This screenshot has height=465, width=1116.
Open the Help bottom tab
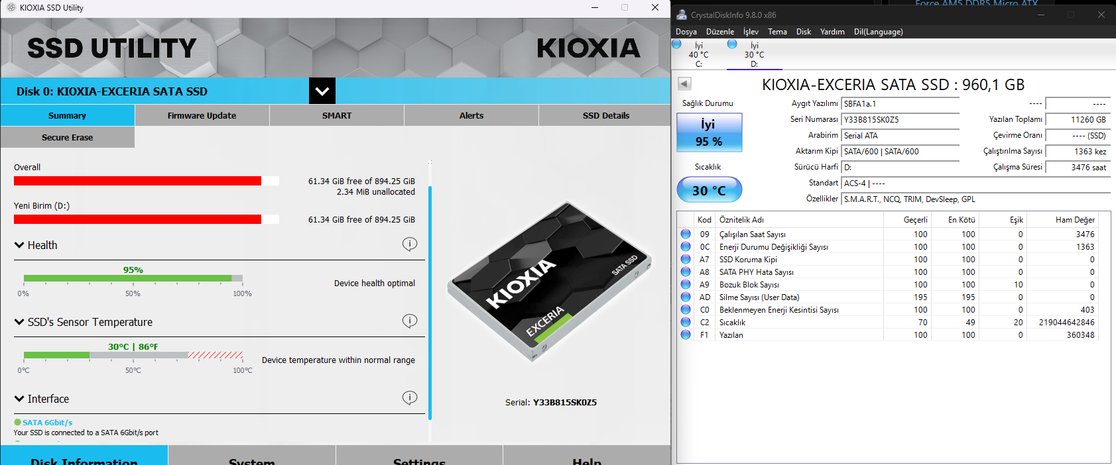pyautogui.click(x=587, y=456)
